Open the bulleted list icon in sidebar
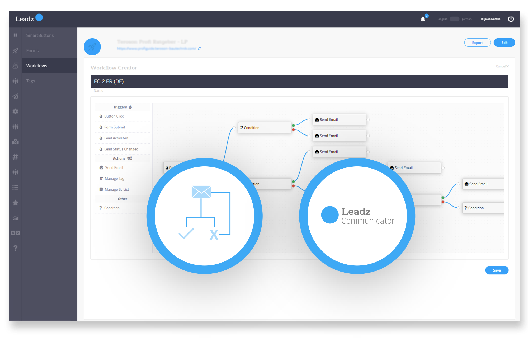This screenshot has width=528, height=341. tap(15, 188)
